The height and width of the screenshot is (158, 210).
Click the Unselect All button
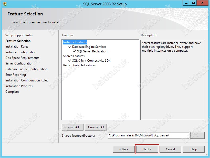(x=96, y=127)
